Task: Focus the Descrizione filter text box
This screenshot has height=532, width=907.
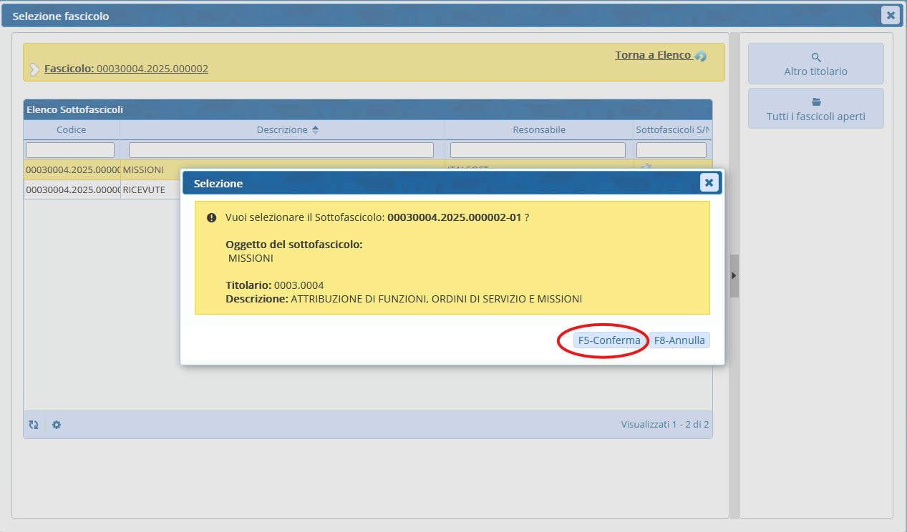Action: [x=281, y=150]
